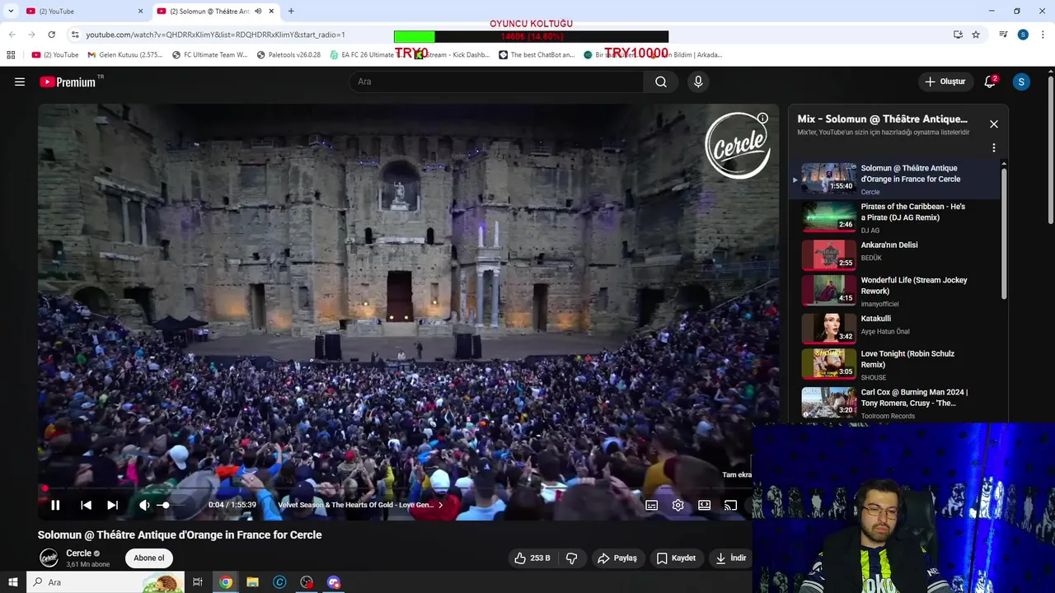Open FC Ultimate Team W... bookmark
The width and height of the screenshot is (1055, 593).
point(209,54)
